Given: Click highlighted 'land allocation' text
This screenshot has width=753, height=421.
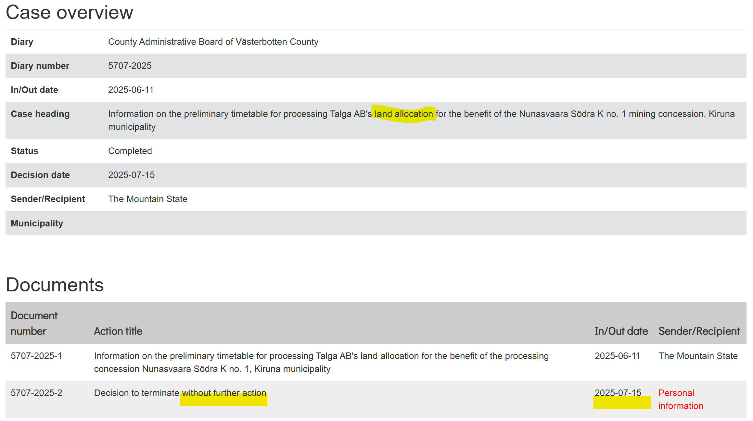Looking at the screenshot, I should [x=403, y=114].
